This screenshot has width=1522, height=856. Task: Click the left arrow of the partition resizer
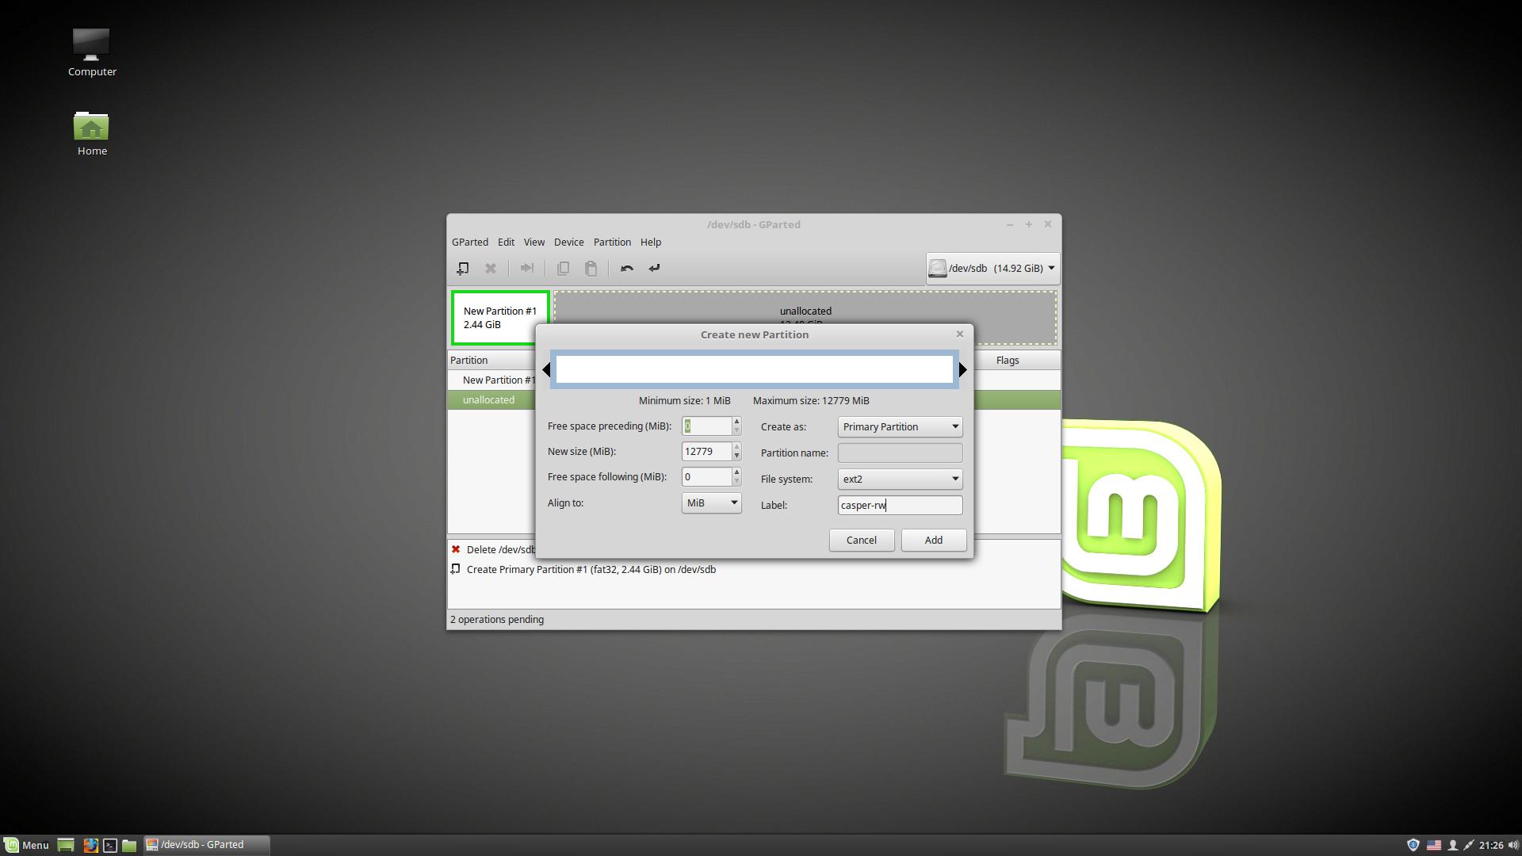coord(546,369)
